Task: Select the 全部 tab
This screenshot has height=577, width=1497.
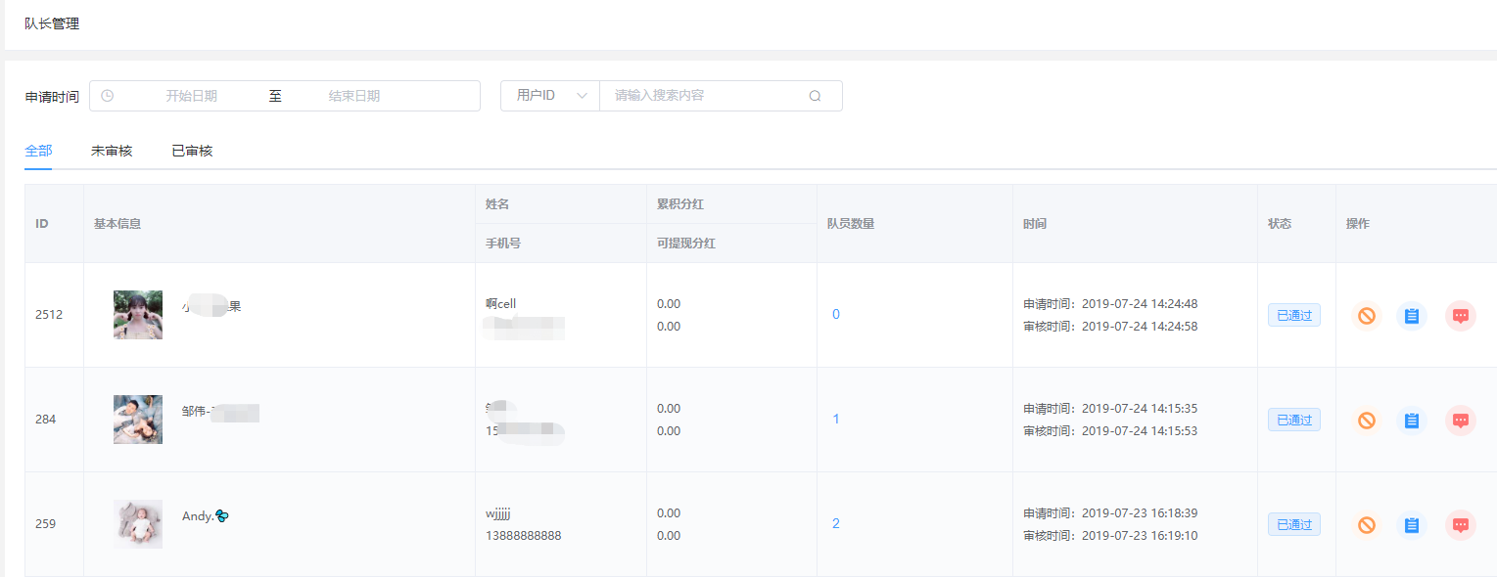Action: point(38,151)
